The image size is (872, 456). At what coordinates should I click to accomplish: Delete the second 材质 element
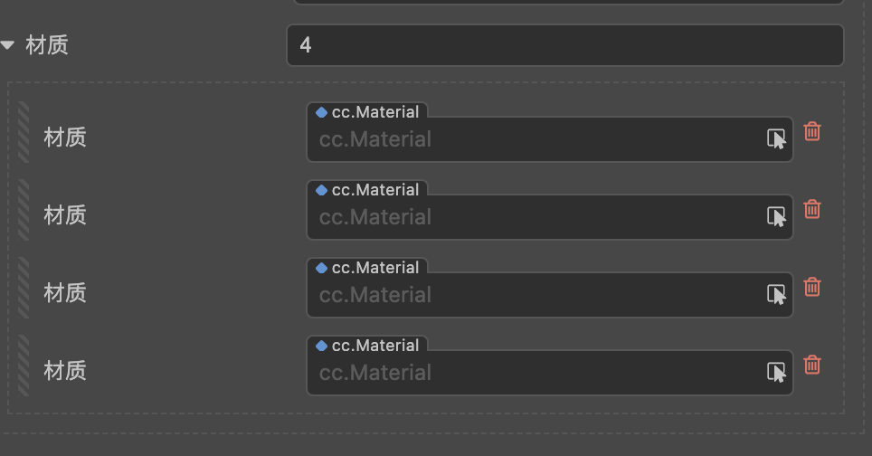pos(812,209)
